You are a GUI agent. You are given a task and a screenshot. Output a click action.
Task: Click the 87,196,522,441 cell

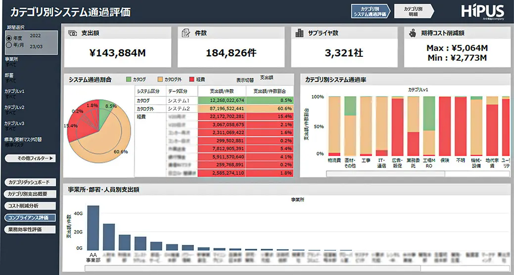[x=222, y=109]
